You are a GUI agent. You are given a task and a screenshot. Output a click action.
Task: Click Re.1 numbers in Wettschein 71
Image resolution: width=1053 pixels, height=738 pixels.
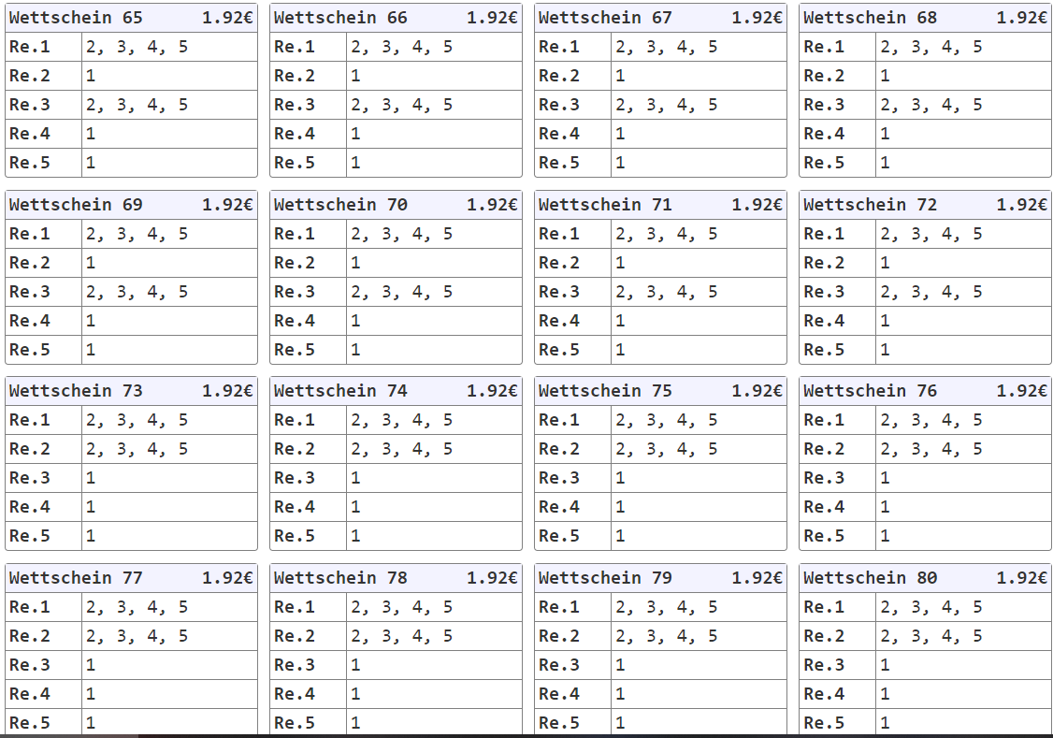point(666,234)
